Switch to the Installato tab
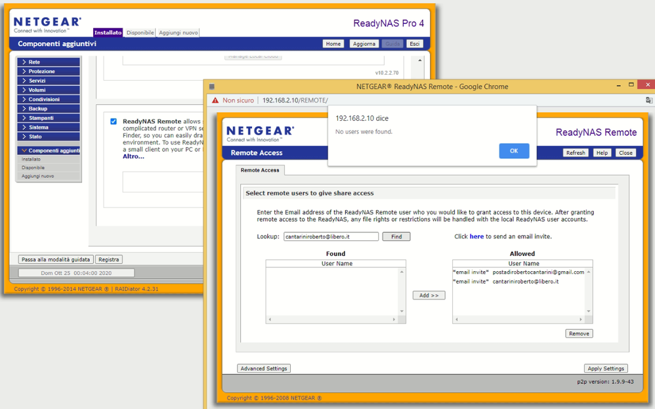Screen dimensions: 655x409 [x=108, y=33]
